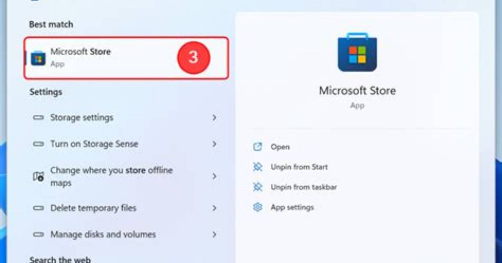This screenshot has height=263, width=502.
Task: Click the unpin icon beside Unpin from taskbar
Action: 257,187
